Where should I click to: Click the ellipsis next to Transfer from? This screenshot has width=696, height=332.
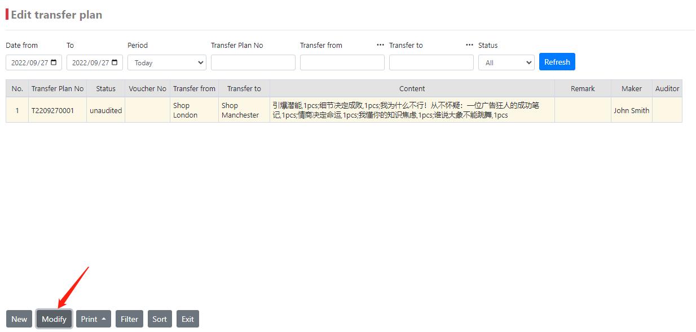(x=380, y=45)
